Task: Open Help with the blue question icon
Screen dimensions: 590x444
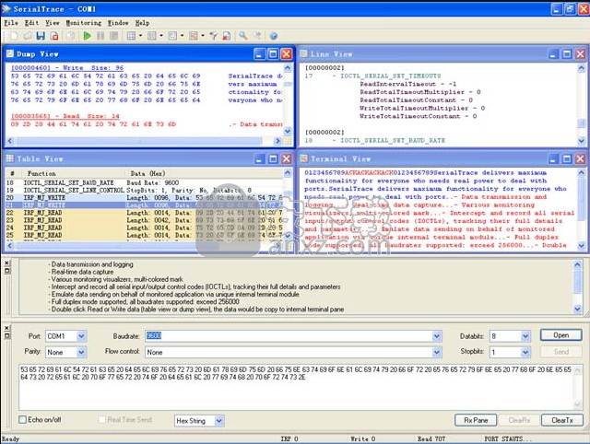Action: click(274, 36)
